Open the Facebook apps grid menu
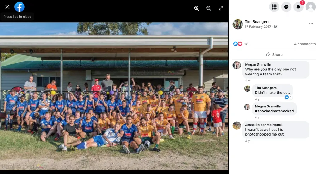Screen dimensions: 317x174 pos(274,7)
